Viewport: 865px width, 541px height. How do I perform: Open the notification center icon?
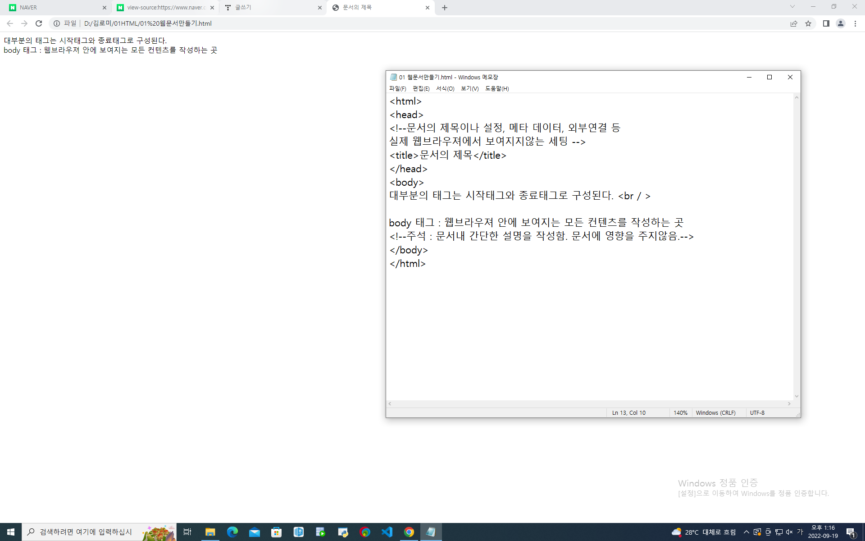[851, 532]
